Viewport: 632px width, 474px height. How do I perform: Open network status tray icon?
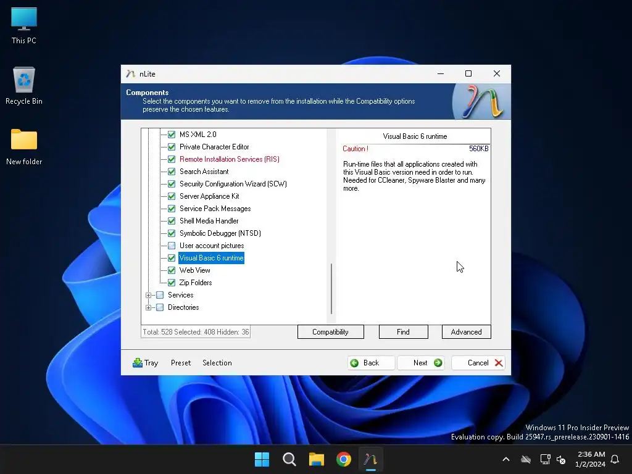(545, 459)
